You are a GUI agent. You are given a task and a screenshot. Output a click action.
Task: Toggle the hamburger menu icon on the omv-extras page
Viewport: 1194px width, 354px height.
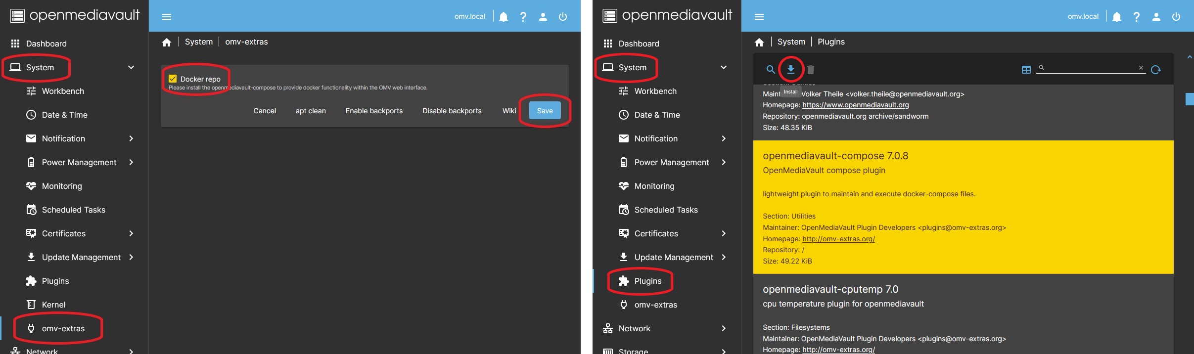pos(167,17)
